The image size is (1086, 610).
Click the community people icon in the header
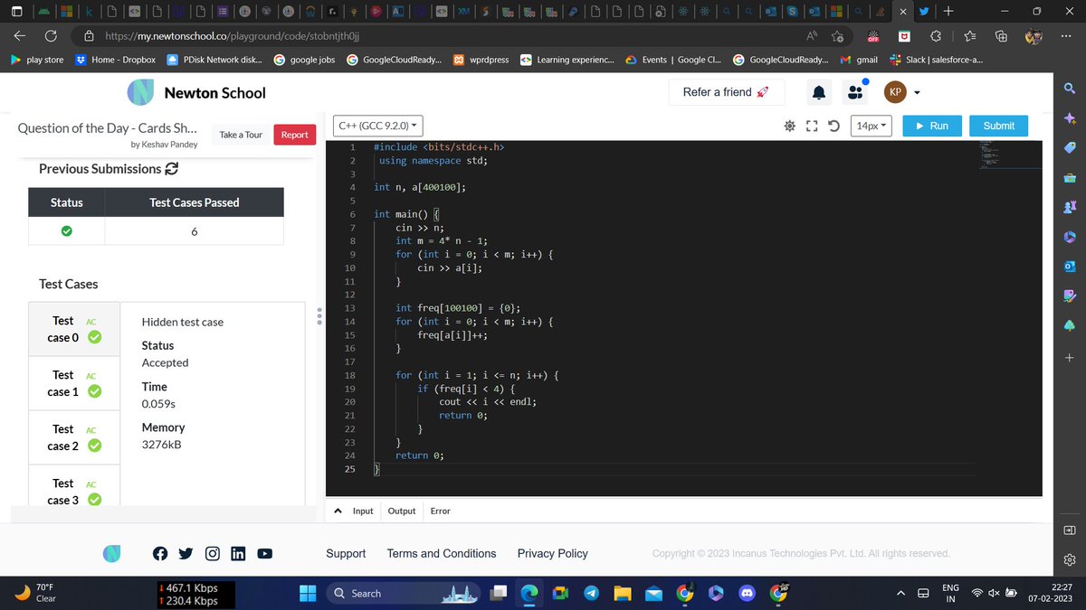coord(854,92)
